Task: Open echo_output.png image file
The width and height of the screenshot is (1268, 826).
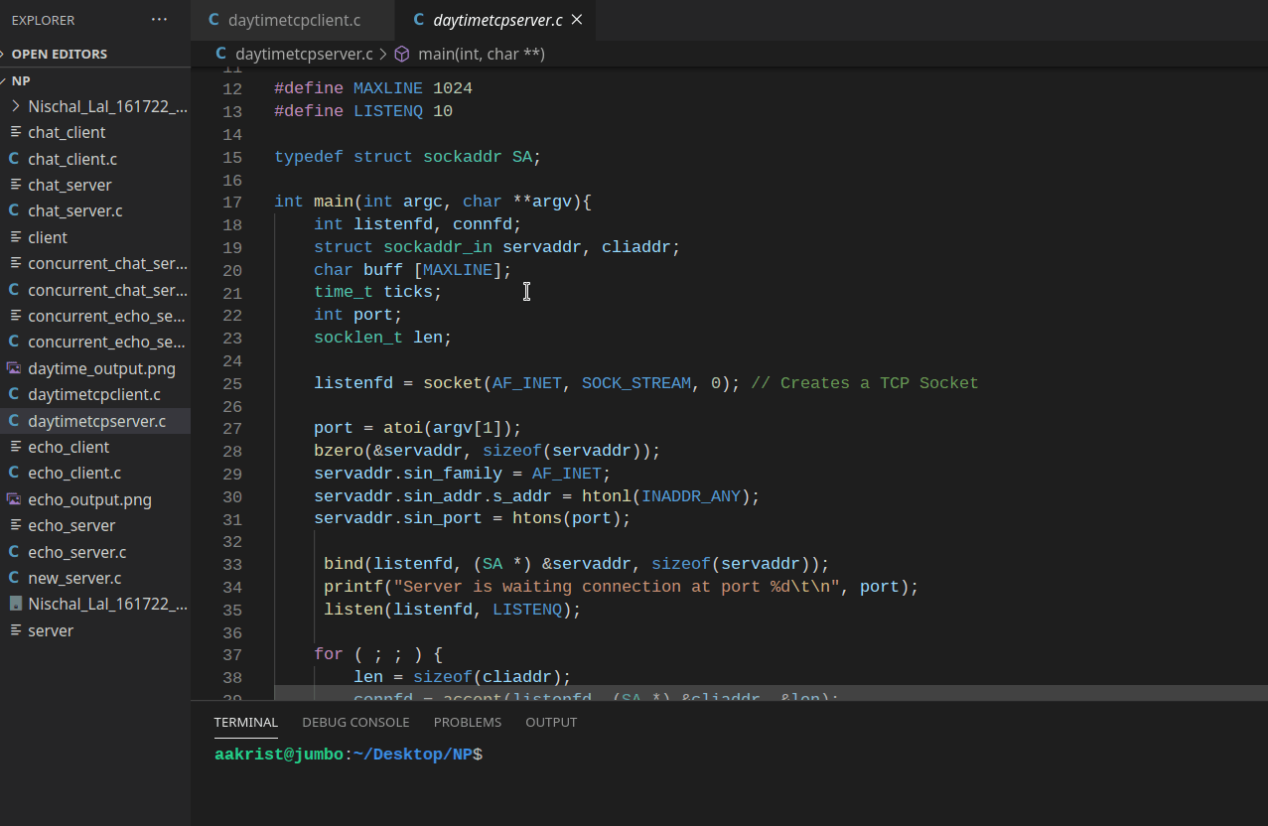Action: pyautogui.click(x=89, y=499)
